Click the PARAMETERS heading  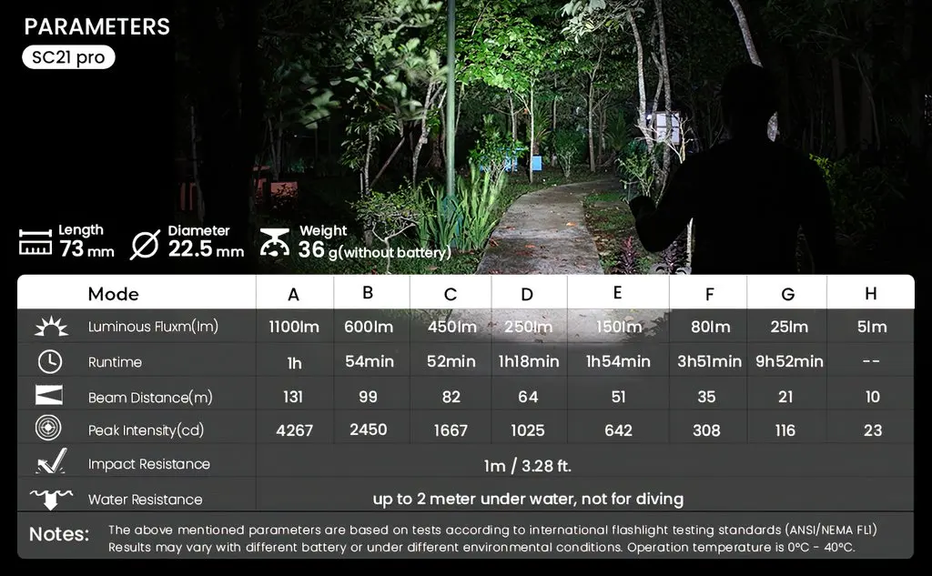(96, 26)
